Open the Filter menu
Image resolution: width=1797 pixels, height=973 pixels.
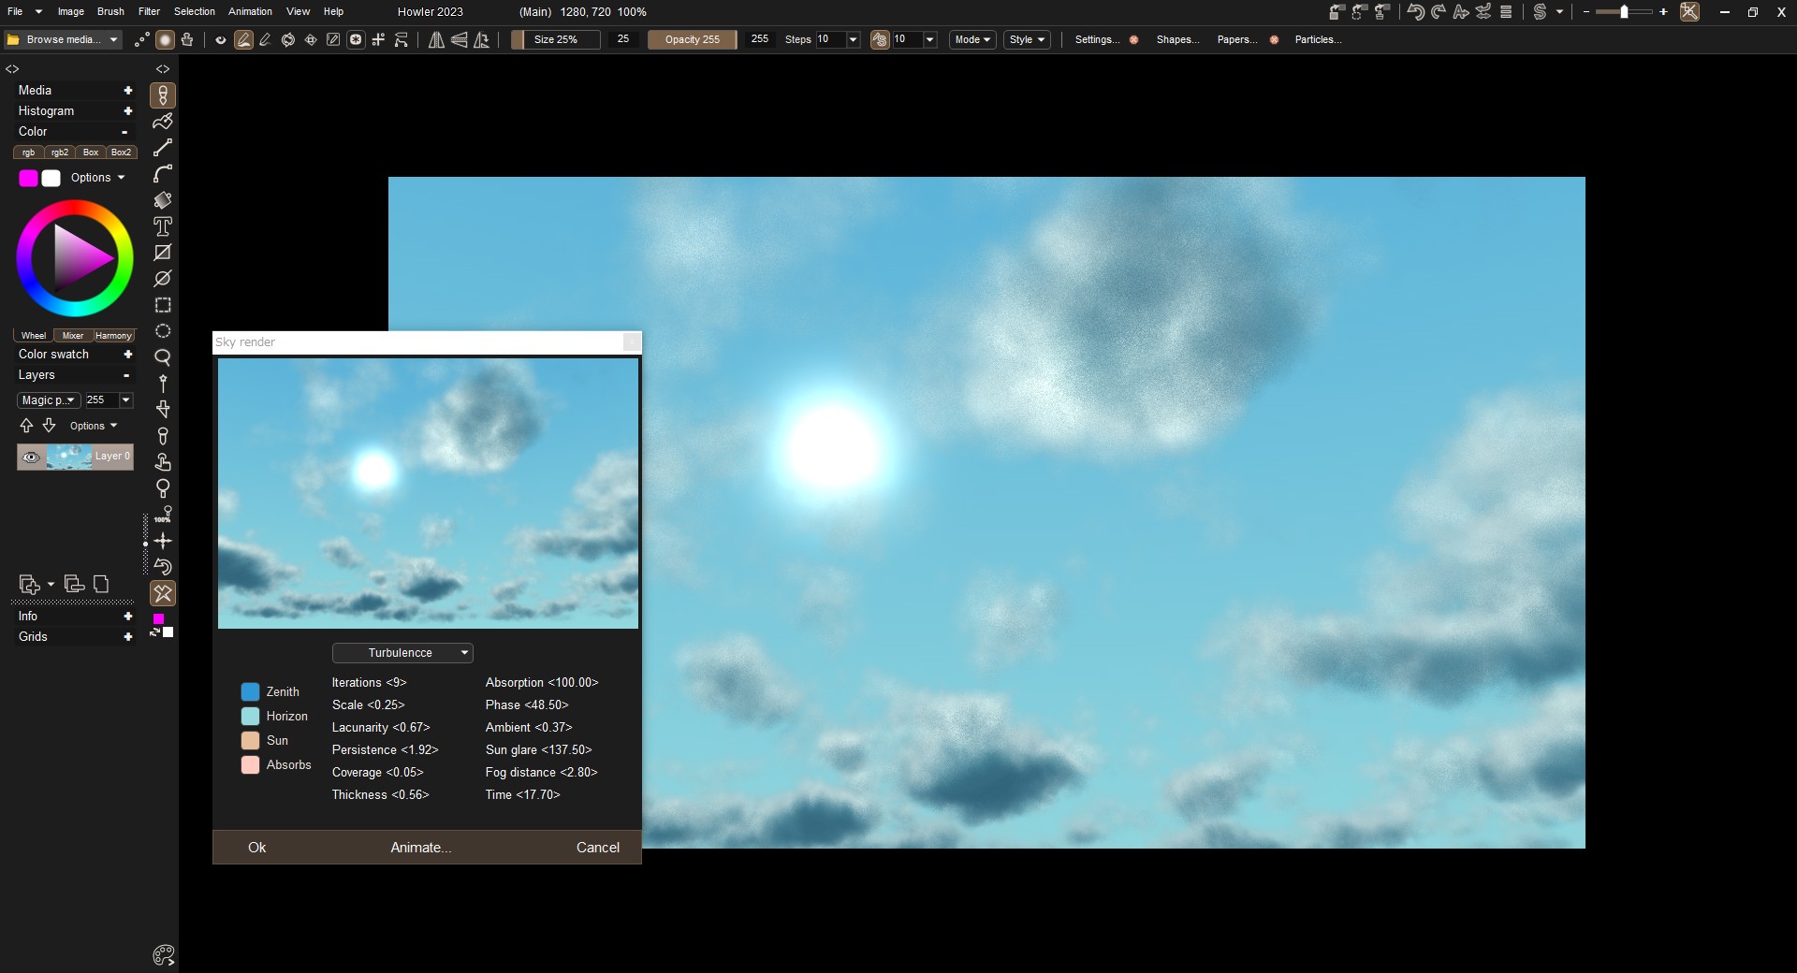pyautogui.click(x=149, y=11)
